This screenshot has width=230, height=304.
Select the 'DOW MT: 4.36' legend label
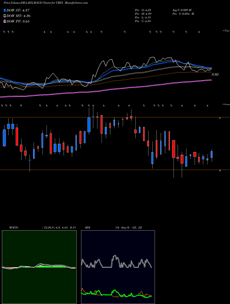tap(18, 16)
